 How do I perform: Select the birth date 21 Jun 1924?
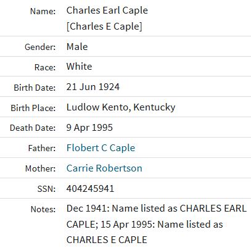click(93, 87)
